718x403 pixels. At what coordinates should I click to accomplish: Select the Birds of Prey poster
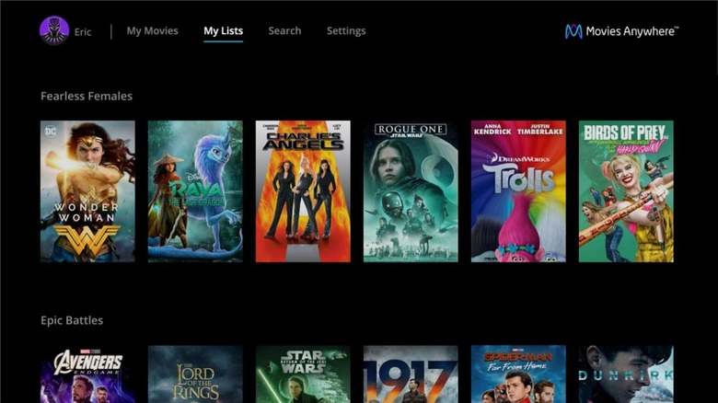(x=626, y=191)
